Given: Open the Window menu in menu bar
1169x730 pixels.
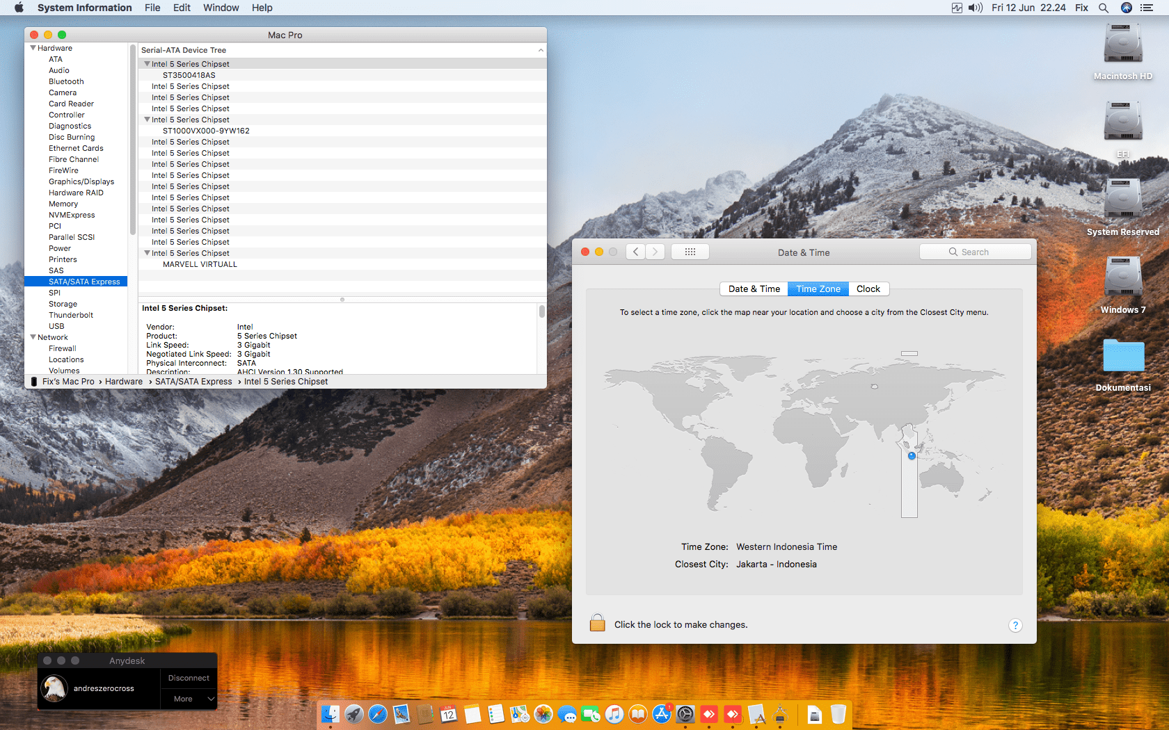Looking at the screenshot, I should click(x=221, y=8).
